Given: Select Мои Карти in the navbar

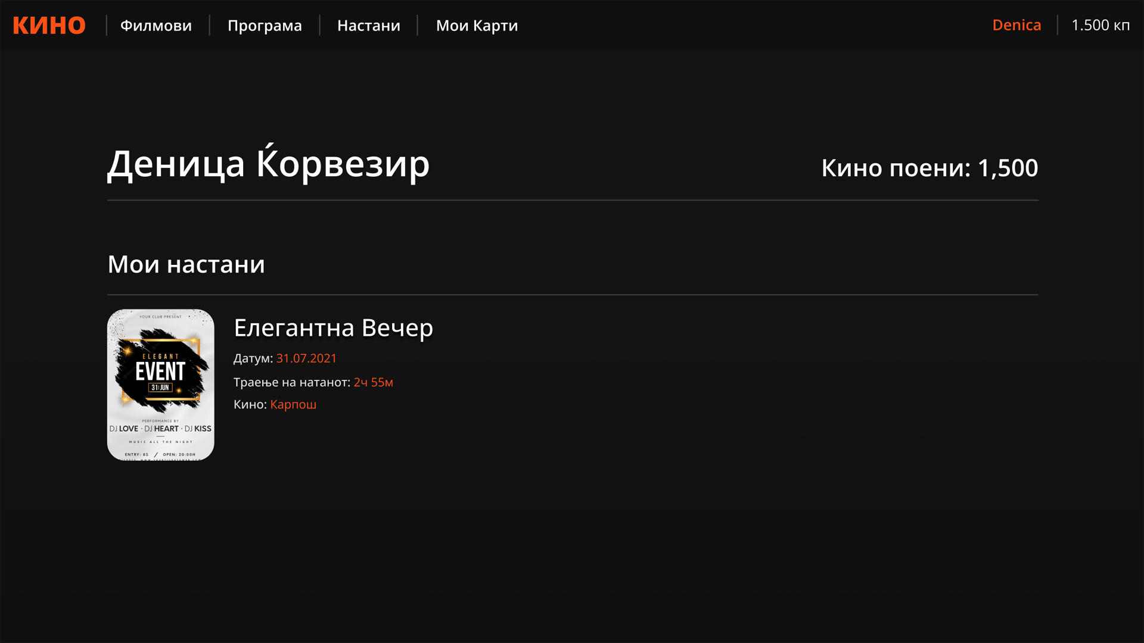Looking at the screenshot, I should tap(477, 26).
